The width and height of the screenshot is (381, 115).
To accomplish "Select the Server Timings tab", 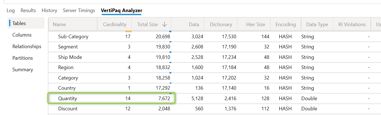I will pos(79,10).
